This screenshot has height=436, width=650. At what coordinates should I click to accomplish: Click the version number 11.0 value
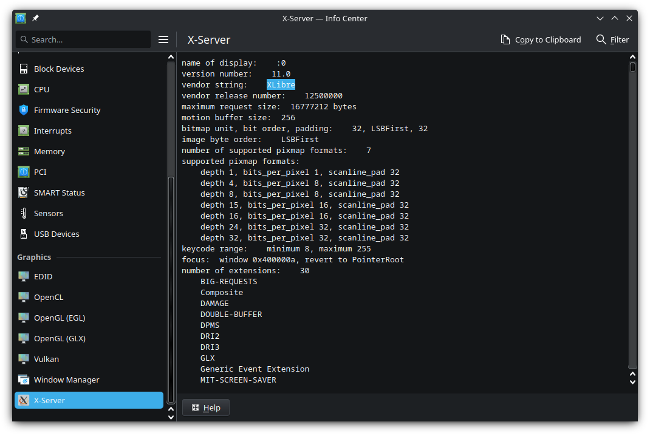click(281, 73)
